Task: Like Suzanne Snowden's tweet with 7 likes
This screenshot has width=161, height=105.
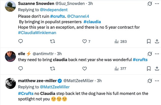Action: [x=85, y=41]
